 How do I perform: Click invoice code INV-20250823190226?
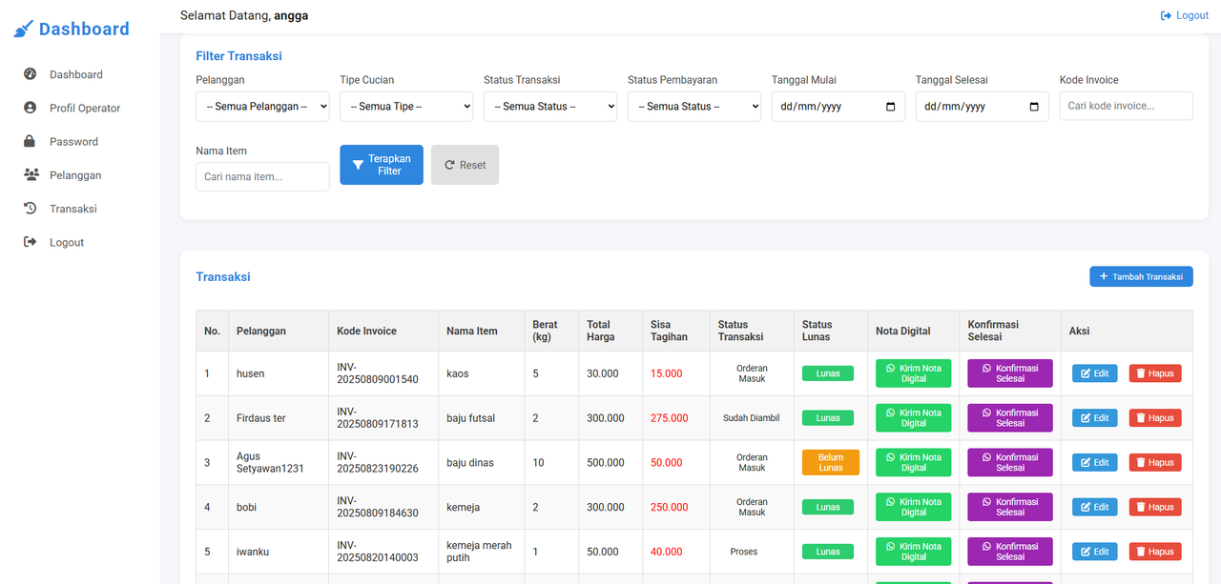pos(378,462)
